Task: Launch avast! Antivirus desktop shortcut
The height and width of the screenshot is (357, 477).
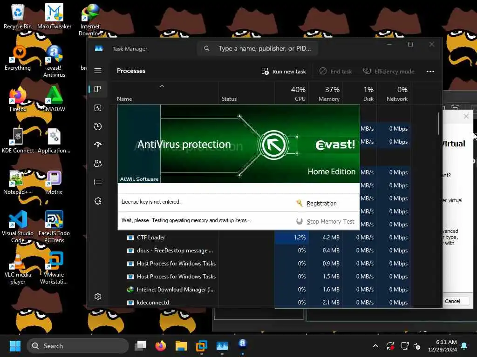Action: [54, 61]
